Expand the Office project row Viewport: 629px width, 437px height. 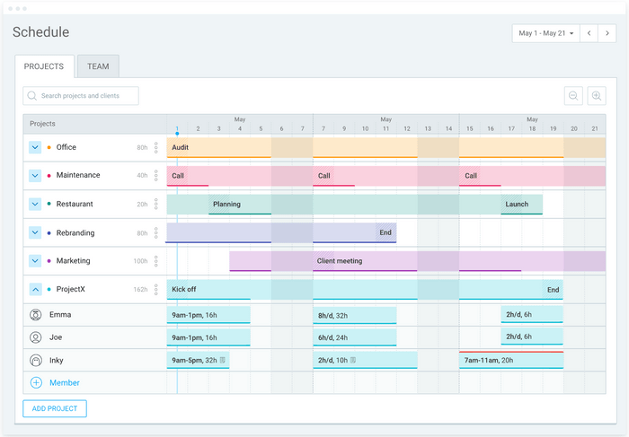[x=35, y=147]
